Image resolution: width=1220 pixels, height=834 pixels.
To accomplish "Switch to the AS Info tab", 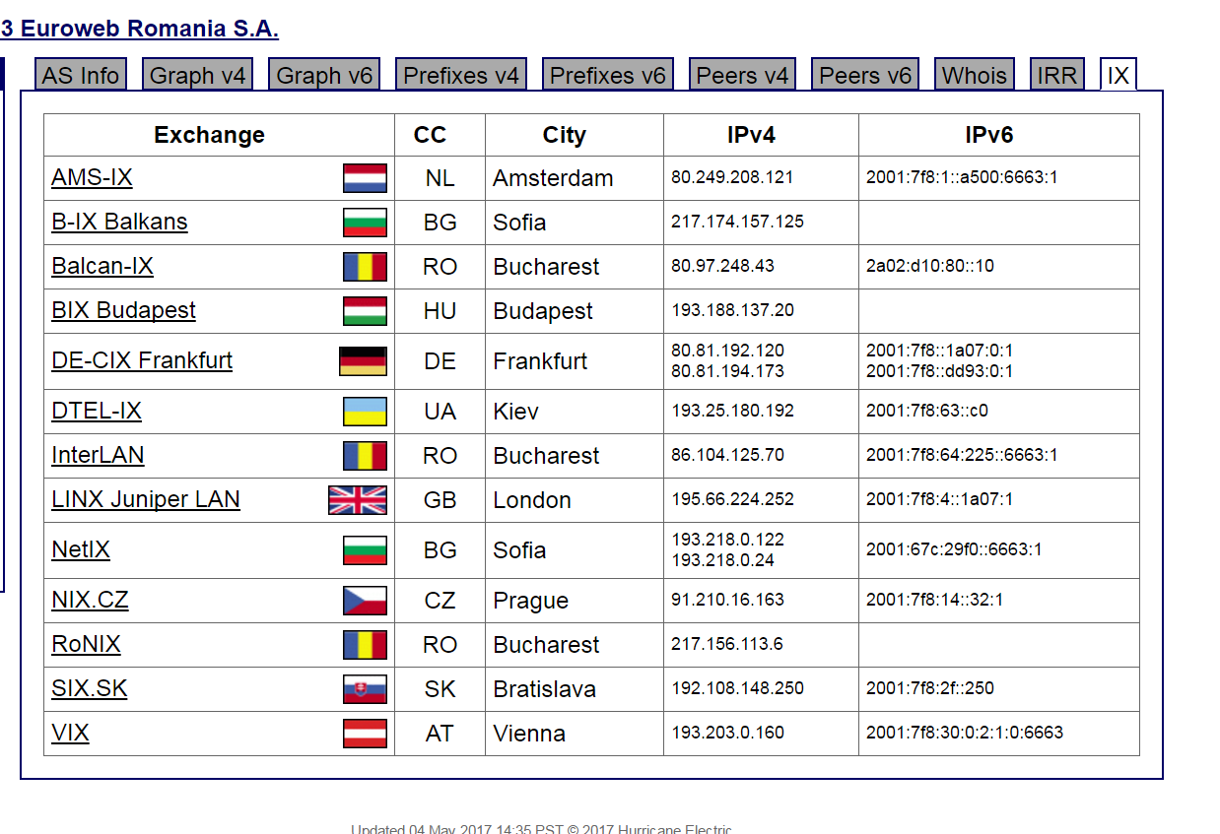I will pos(81,75).
